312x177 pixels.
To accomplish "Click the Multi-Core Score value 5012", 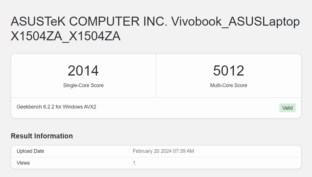I will [228, 70].
